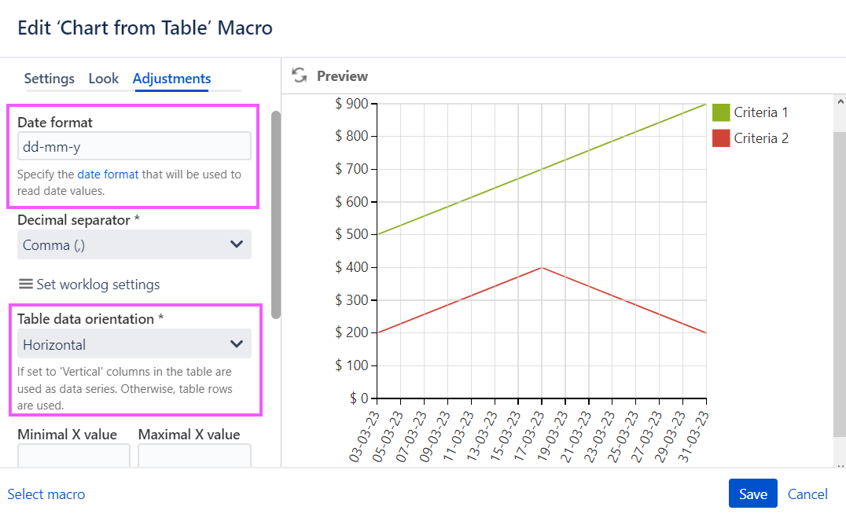Click the 'date format' hyperlink
846x514 pixels.
108,174
